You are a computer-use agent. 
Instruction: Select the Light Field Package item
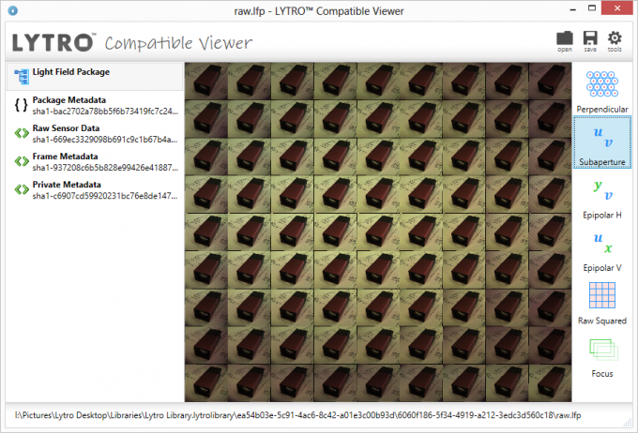95,77
